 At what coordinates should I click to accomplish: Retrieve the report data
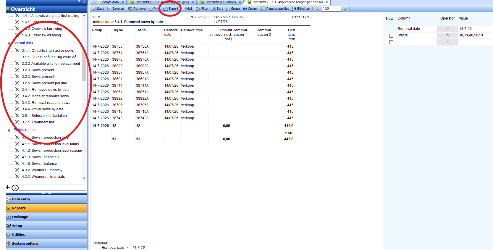pyautogui.click(x=137, y=9)
